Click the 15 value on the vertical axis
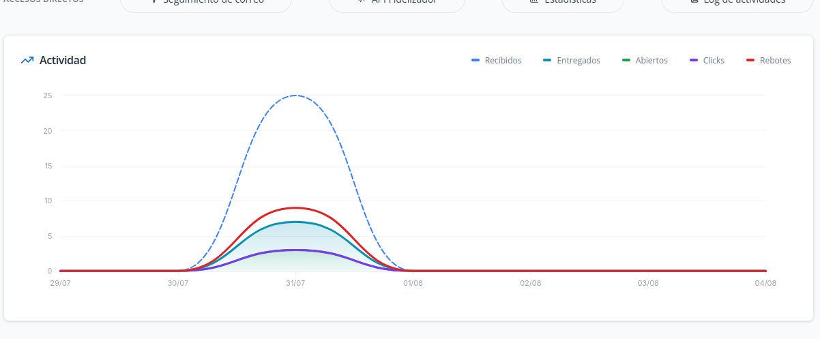This screenshot has height=339, width=820. 47,166
